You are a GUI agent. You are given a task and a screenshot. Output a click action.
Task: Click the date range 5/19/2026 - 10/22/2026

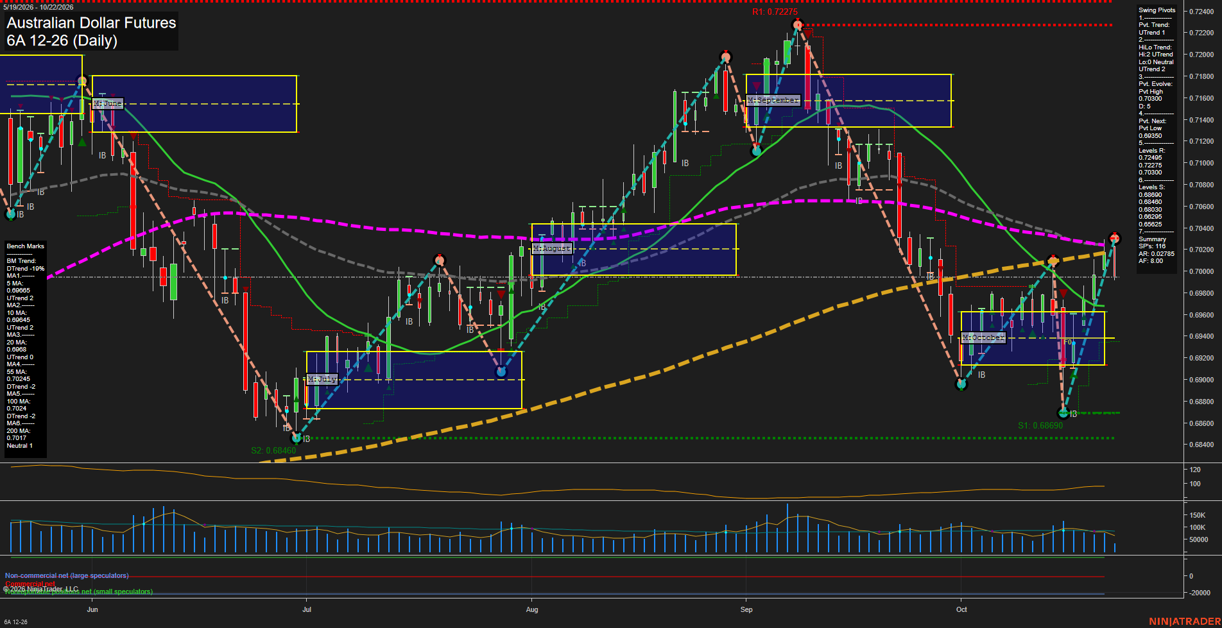[x=39, y=7]
